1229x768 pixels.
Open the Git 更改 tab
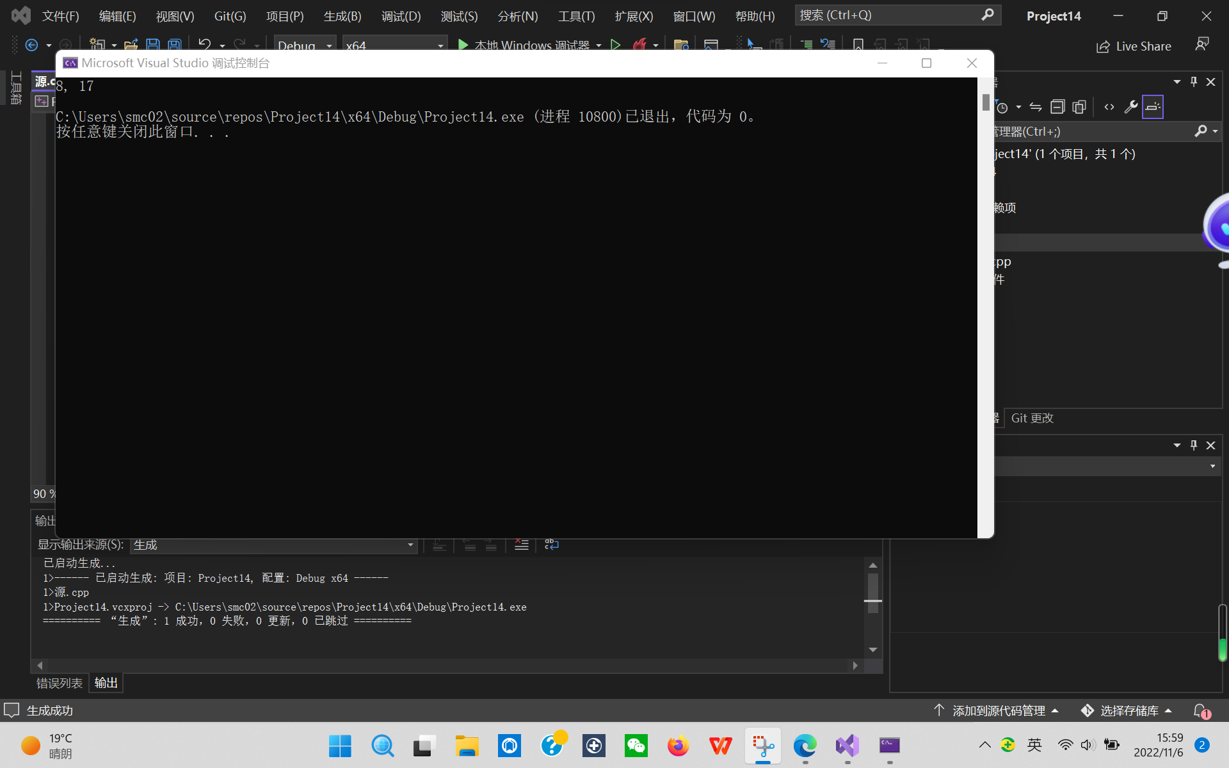1032,418
